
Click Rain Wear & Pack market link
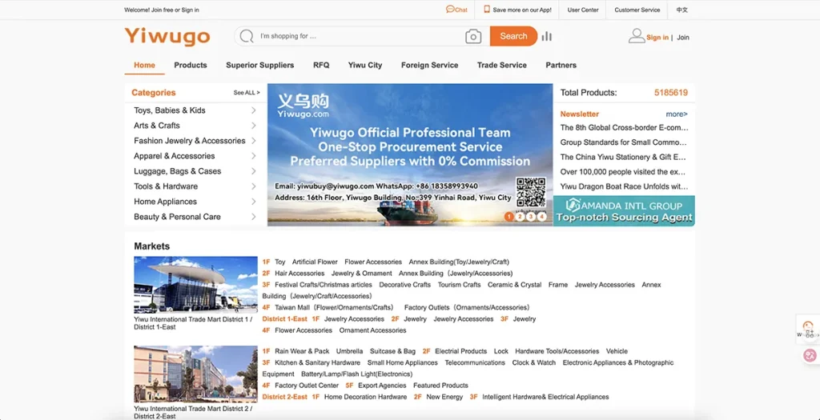coord(302,351)
